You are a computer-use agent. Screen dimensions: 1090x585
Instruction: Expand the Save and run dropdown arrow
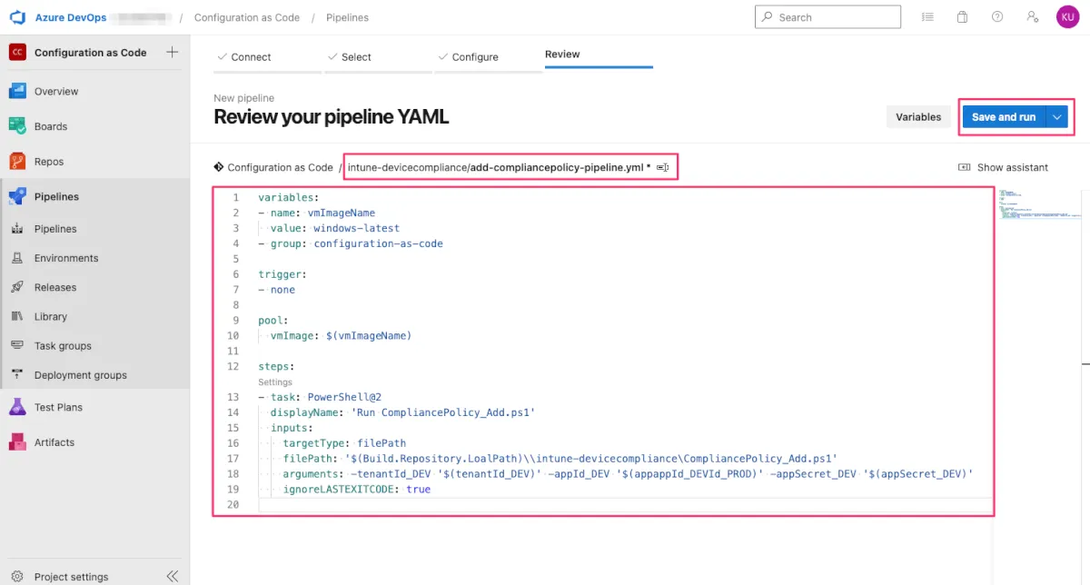coord(1056,117)
